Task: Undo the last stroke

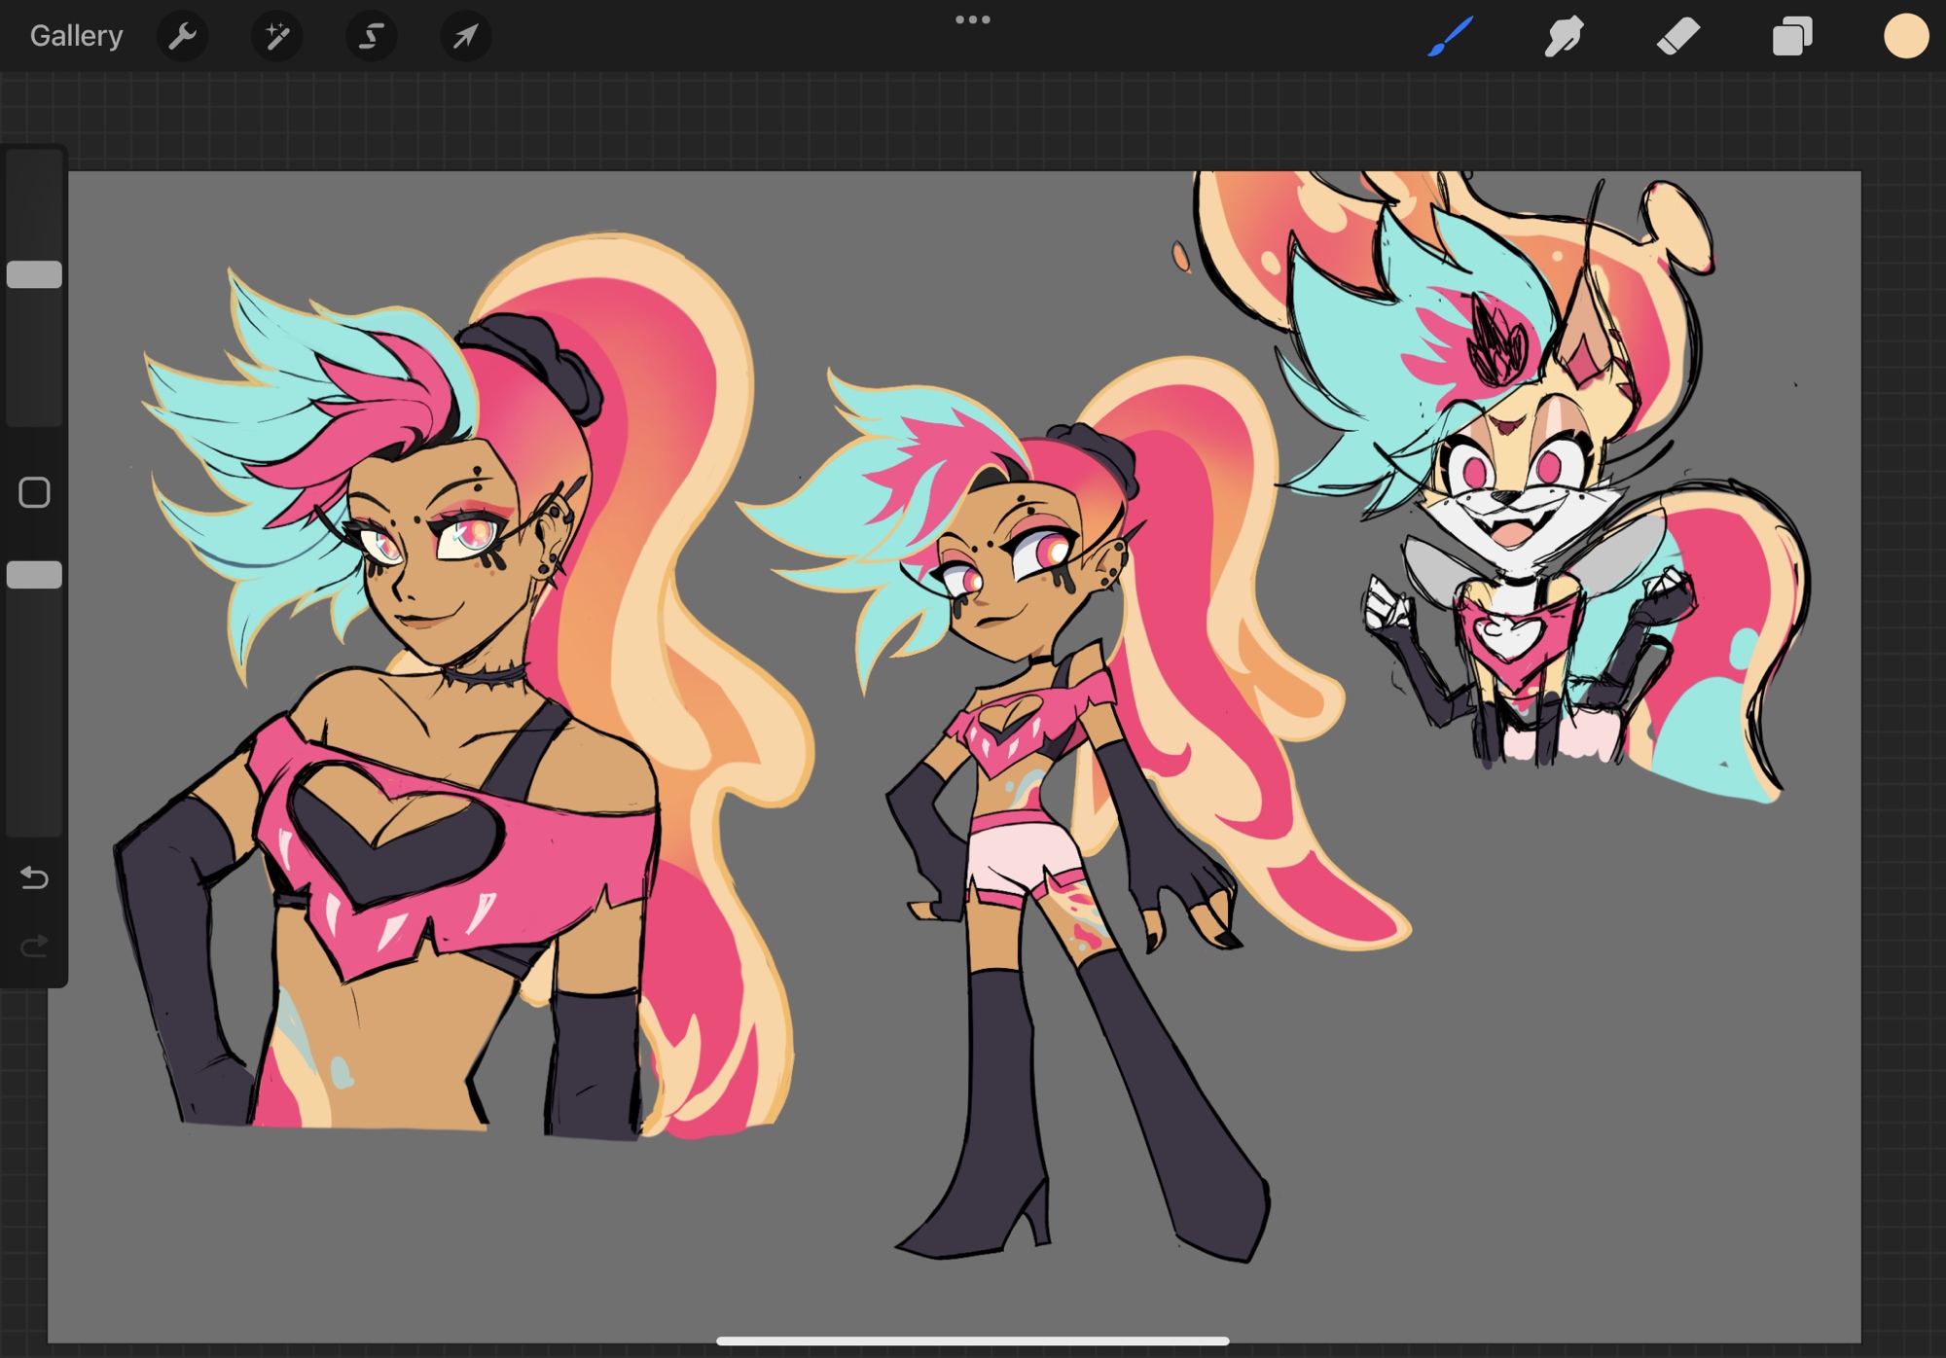Action: 35,878
